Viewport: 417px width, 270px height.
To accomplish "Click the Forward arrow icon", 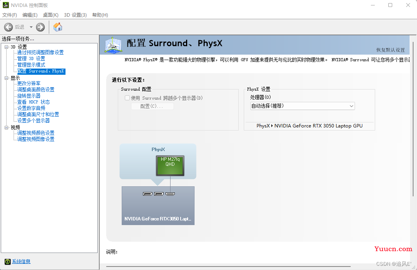I will pos(40,27).
